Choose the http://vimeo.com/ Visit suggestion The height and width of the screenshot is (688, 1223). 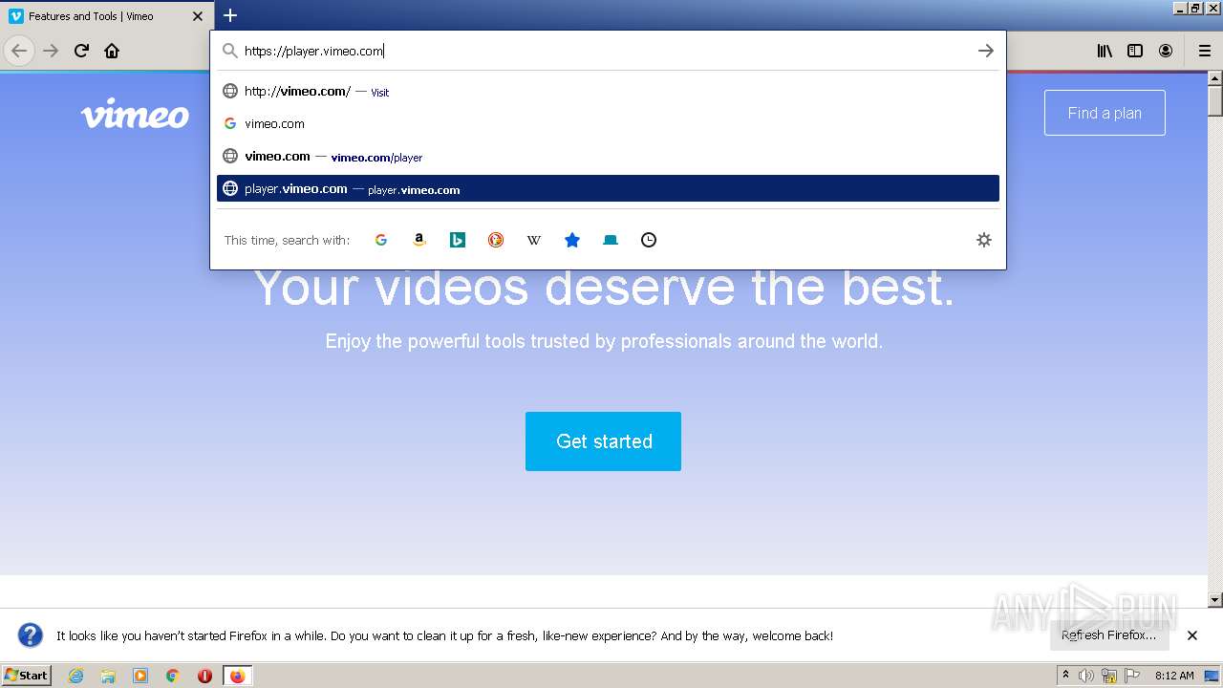pyautogui.click(x=608, y=91)
